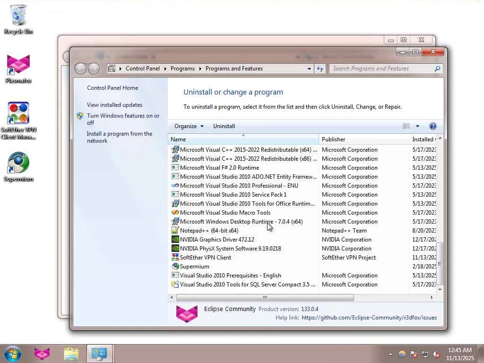Click the network tray icon
The image size is (484, 363).
click(x=425, y=354)
